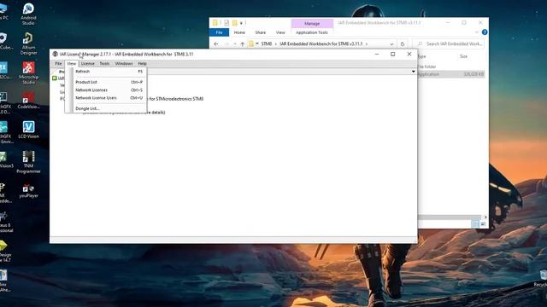The image size is (547, 307).
Task: Switch to View tab in Explorer
Action: (280, 32)
